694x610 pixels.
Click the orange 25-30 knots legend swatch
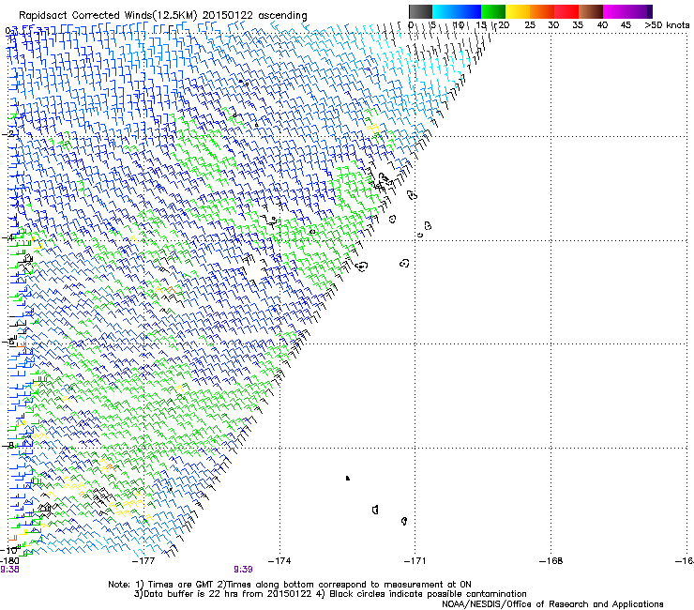click(x=542, y=11)
